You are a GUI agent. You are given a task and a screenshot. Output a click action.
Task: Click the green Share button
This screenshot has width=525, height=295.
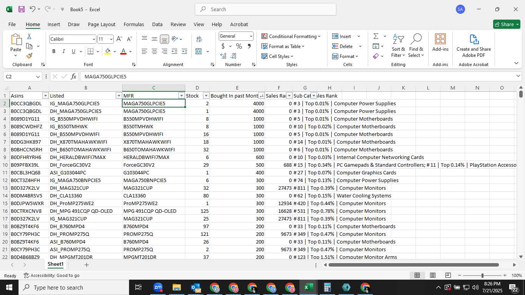coord(507,24)
